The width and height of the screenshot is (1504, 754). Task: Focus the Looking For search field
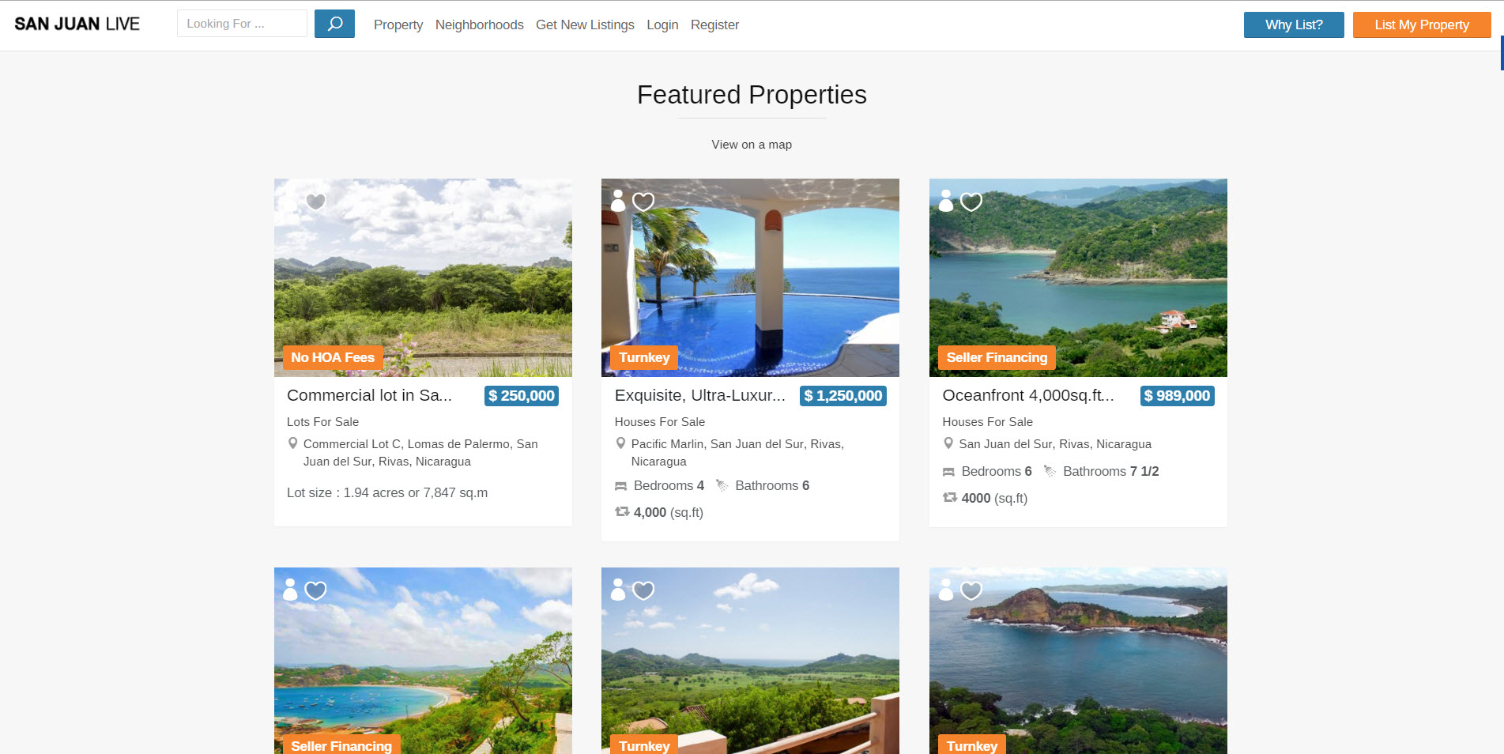point(242,24)
